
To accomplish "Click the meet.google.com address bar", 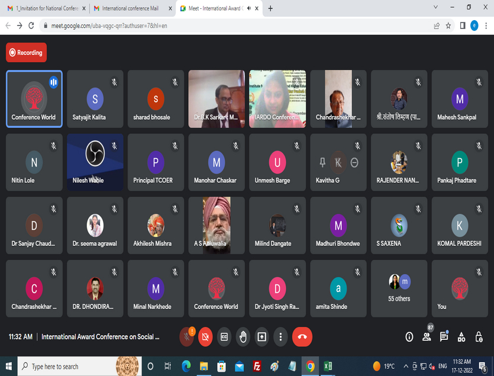I will click(x=236, y=25).
